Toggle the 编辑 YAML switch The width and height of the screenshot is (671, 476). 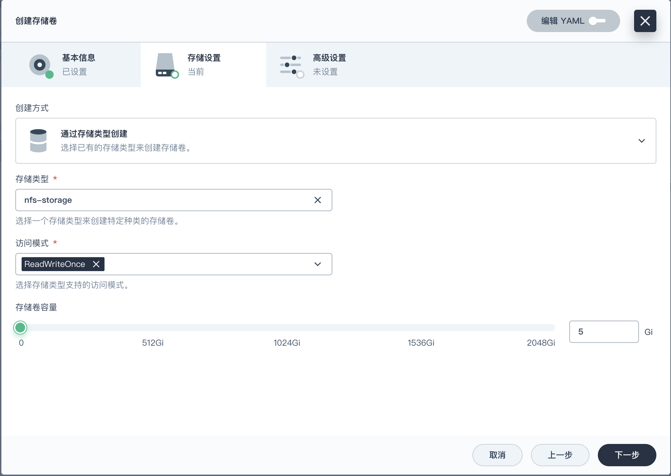tap(597, 21)
